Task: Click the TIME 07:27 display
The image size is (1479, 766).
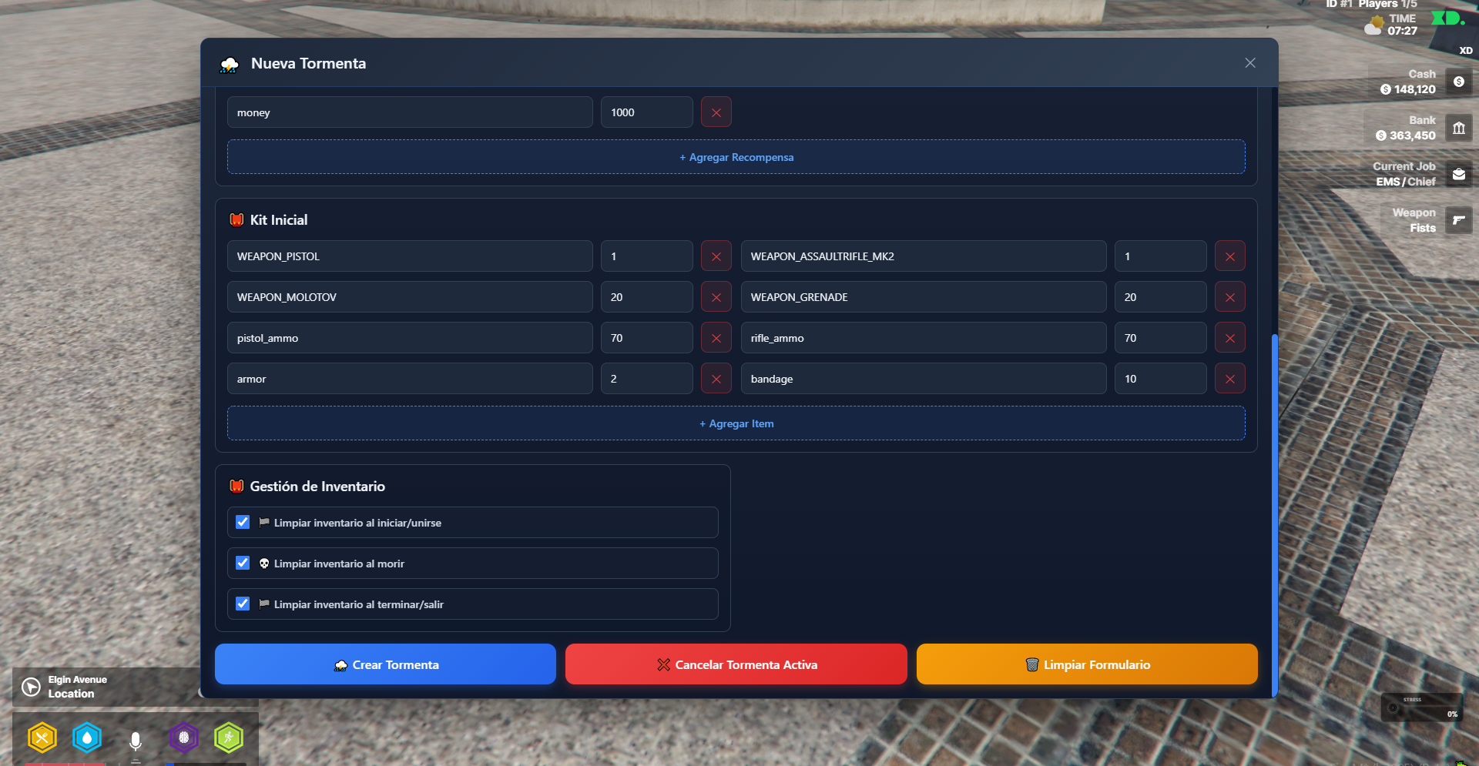Action: 1402,25
